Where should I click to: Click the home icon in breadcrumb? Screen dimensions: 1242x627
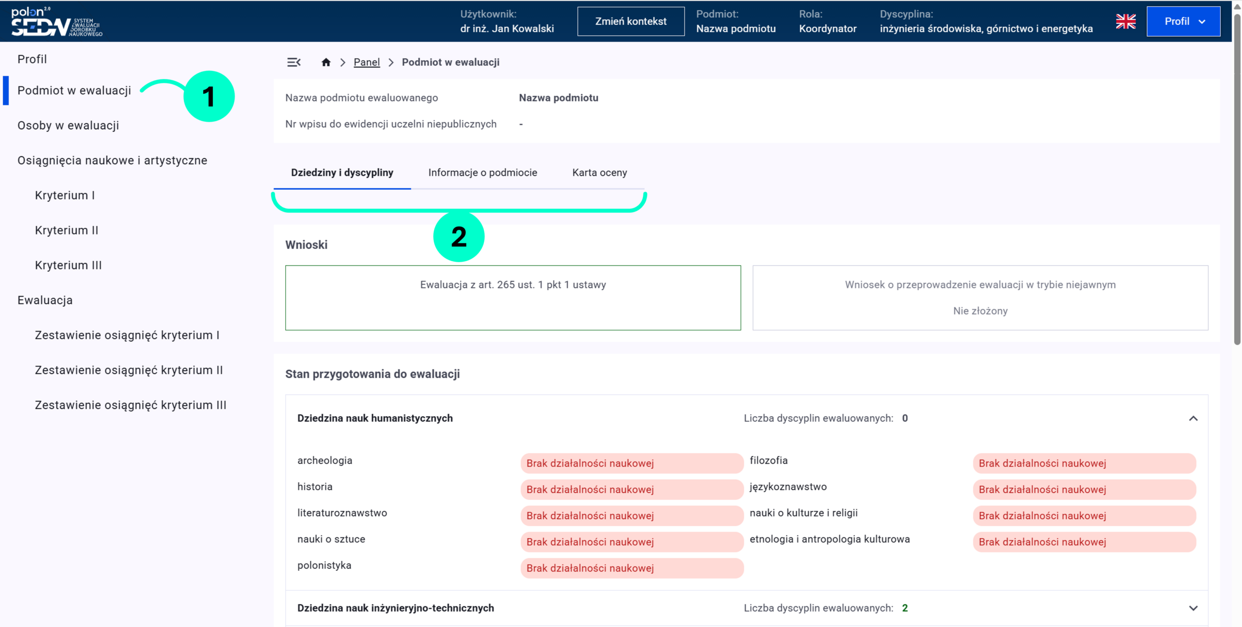tap(326, 62)
